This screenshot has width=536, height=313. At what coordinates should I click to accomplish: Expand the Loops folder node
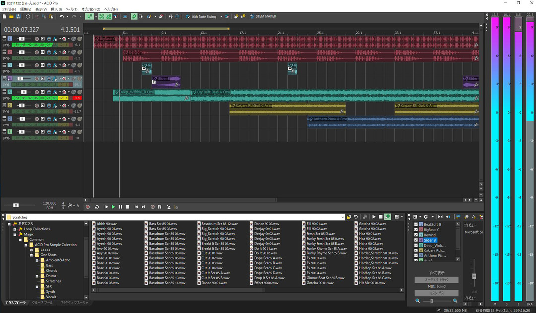(x=31, y=250)
